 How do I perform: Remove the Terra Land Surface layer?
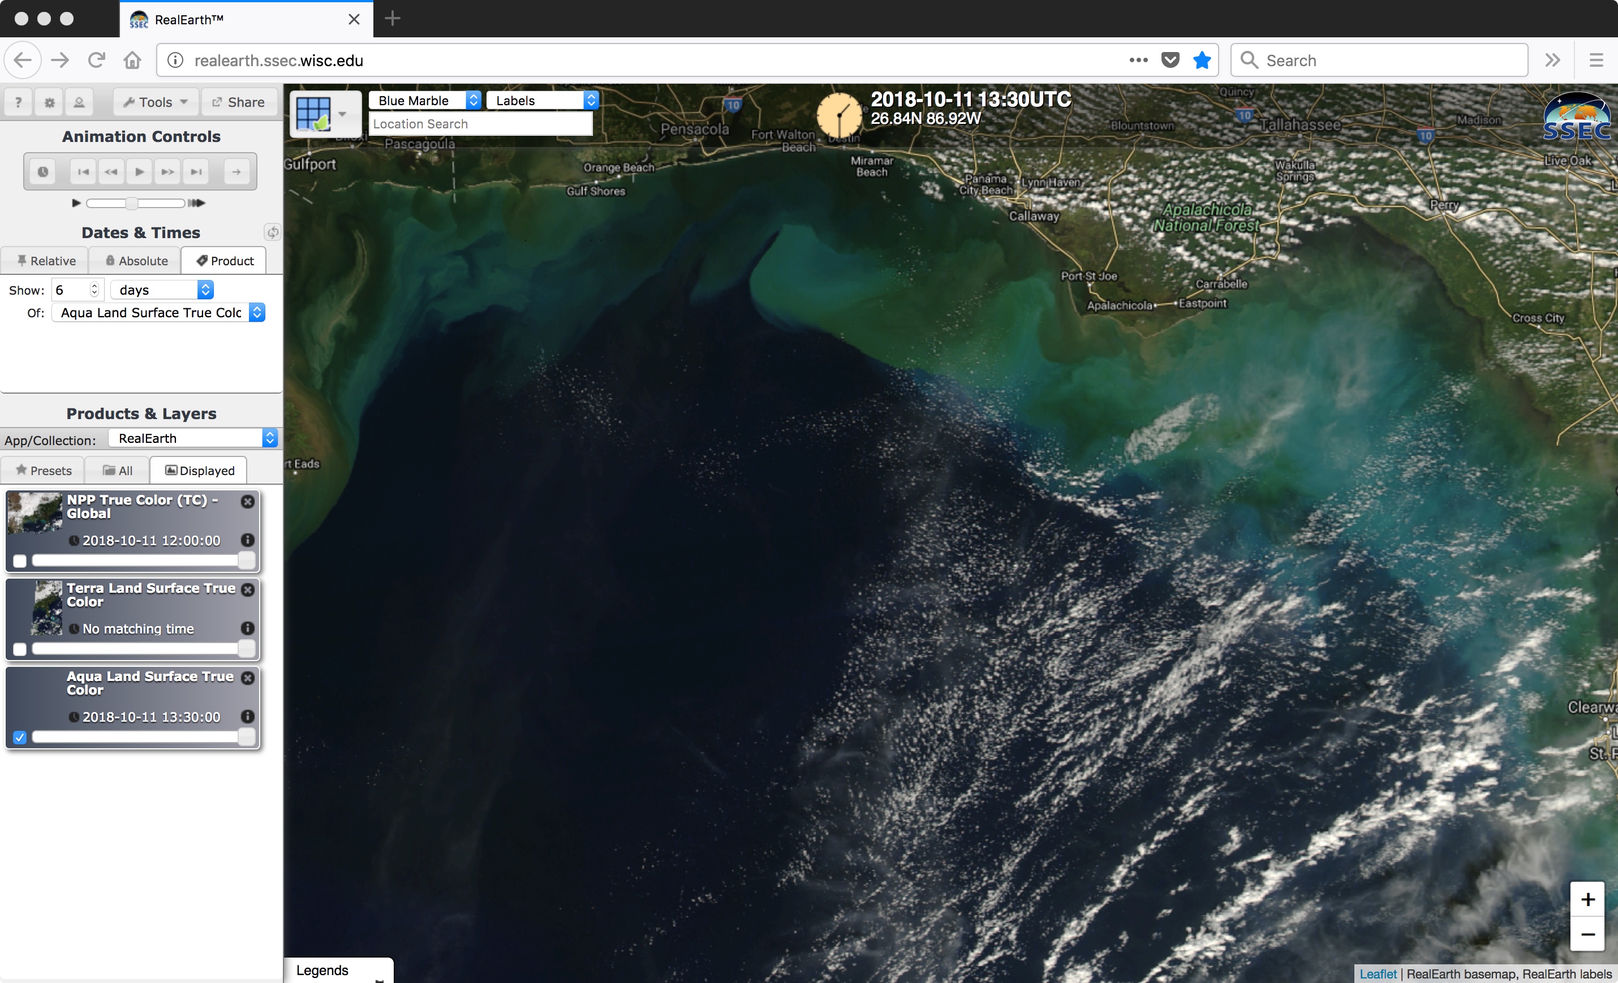pyautogui.click(x=248, y=590)
